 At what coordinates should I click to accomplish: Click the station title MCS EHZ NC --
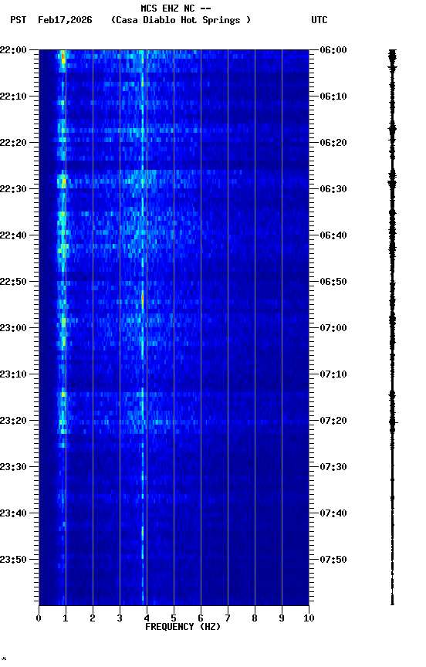pos(176,8)
